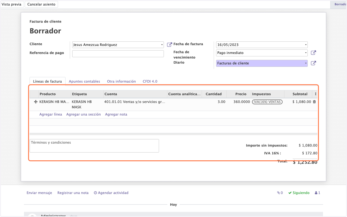
Task: Toggle the Siguiendo follow status
Action: click(299, 193)
